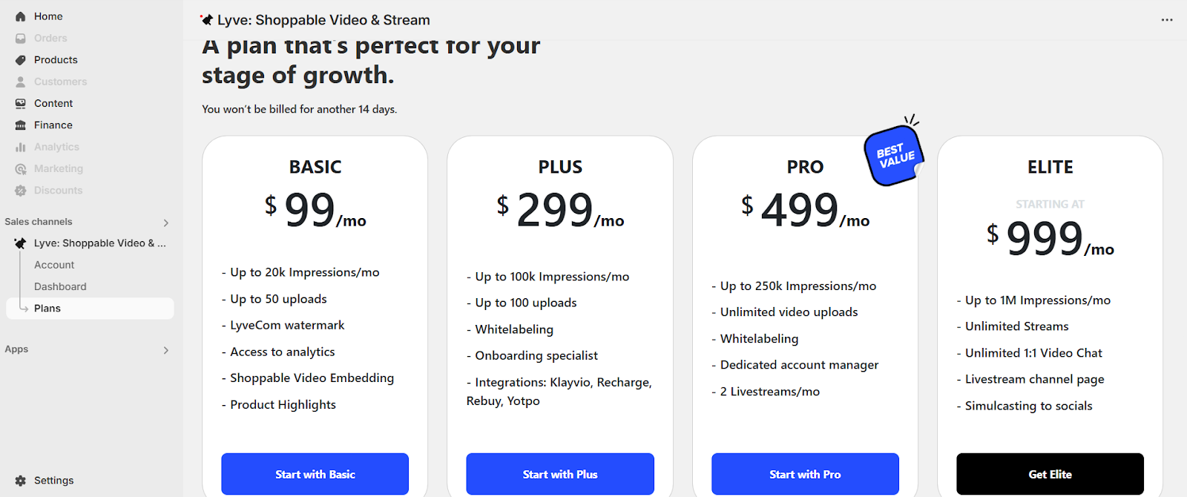Viewport: 1187px width, 497px height.
Task: Expand the Sales channels chevron
Action: coord(166,223)
